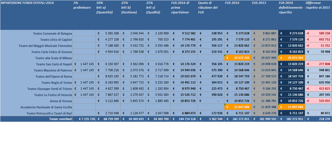The width and height of the screenshot is (332, 141).
Task: Click the '50% lett a) (Quantità)' header
Action: tap(108, 15)
